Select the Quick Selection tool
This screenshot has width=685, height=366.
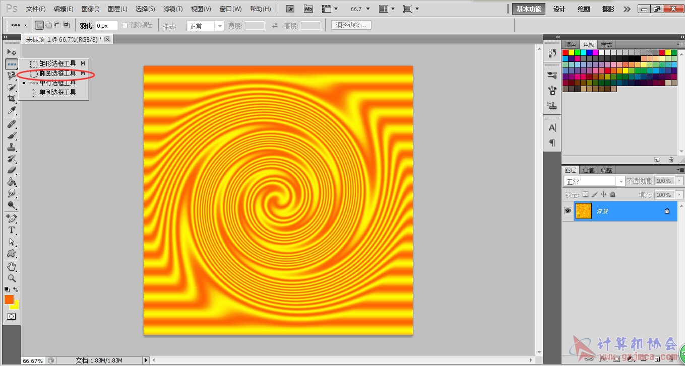point(12,87)
